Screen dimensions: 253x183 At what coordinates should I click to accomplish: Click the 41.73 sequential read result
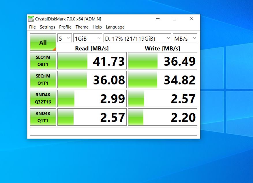[92, 61]
